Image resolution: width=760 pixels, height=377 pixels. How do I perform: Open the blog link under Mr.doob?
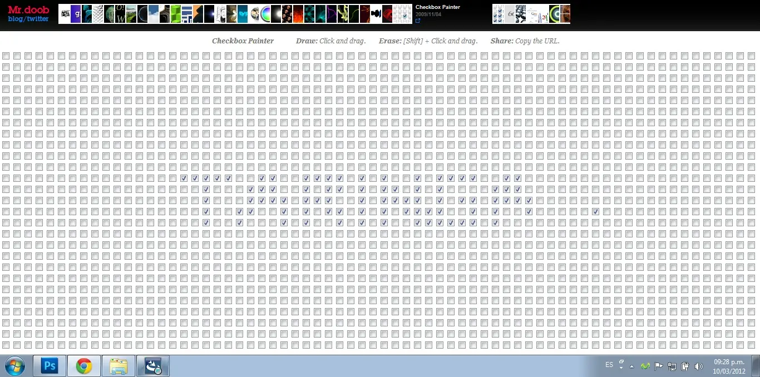point(16,18)
